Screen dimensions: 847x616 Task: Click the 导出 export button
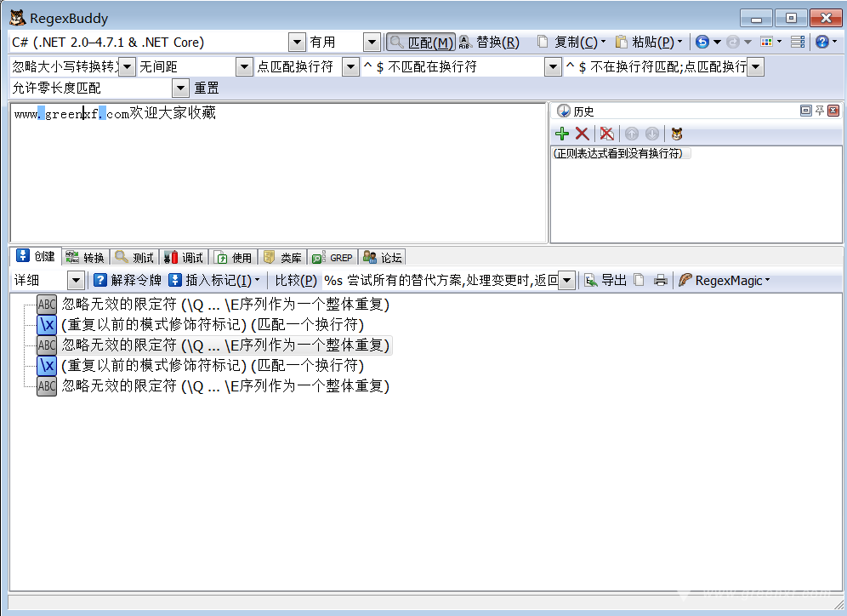(606, 280)
